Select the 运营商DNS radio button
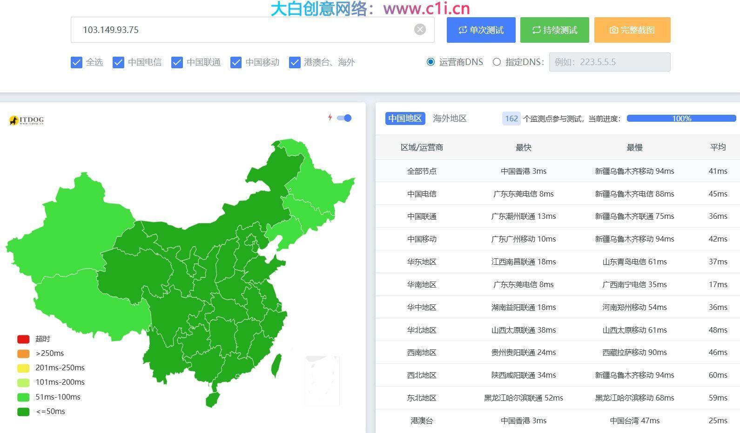Image resolution: width=740 pixels, height=433 pixels. tap(431, 62)
